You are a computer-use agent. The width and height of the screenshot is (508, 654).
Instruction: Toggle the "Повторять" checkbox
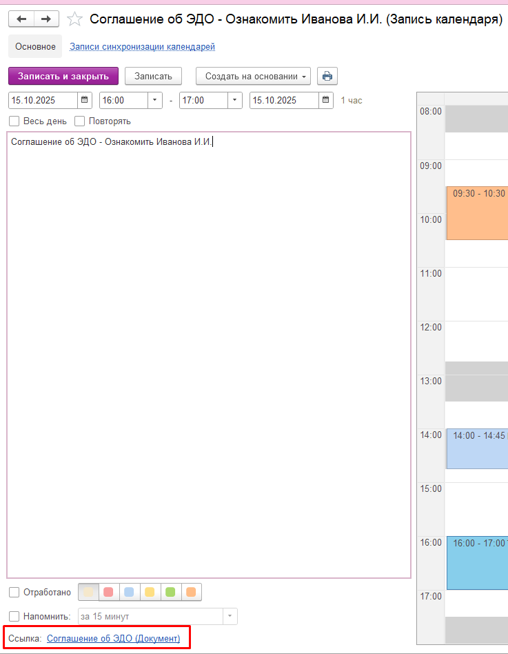tap(79, 121)
